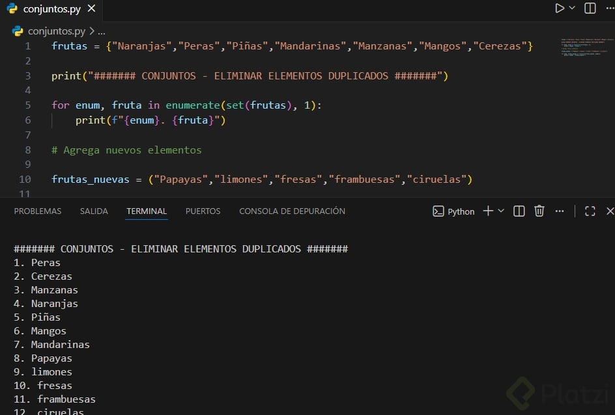The height and width of the screenshot is (415, 615).
Task: Click terminal output '9. limones'
Action: point(43,372)
